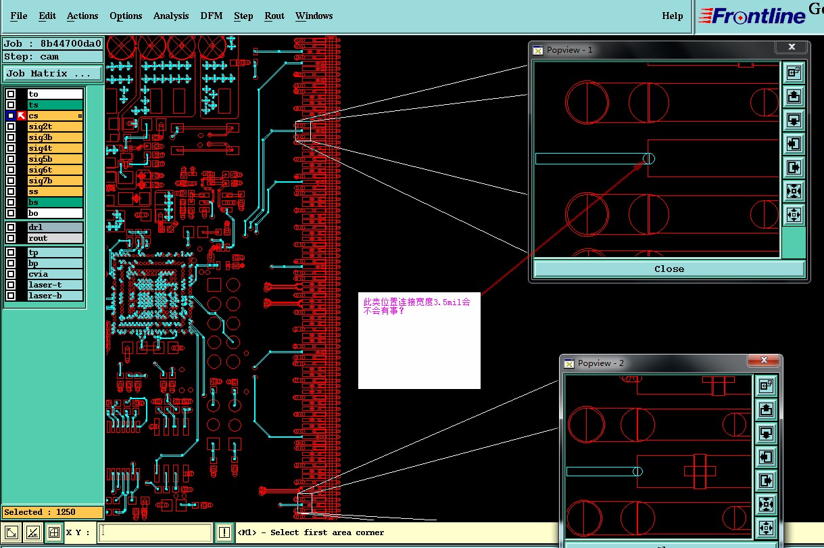Click diagonal arrow coordinate icon at bottom-left
The width and height of the screenshot is (824, 548).
(x=11, y=532)
